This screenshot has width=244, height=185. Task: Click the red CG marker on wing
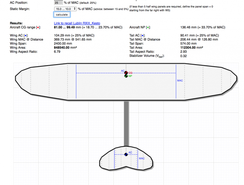tap(126, 73)
